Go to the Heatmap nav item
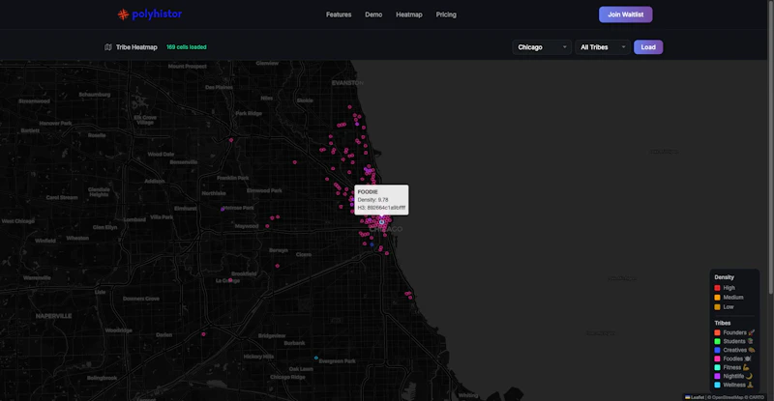 click(x=408, y=14)
